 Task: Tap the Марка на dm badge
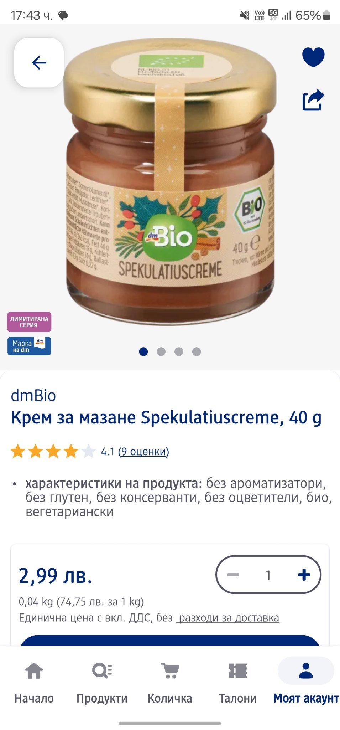[29, 346]
